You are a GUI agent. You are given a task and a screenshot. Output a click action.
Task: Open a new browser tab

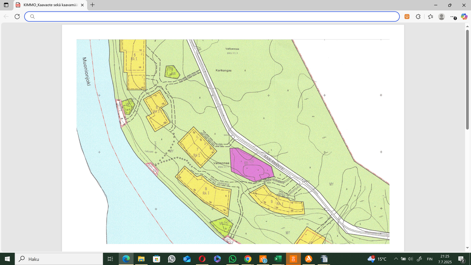coord(92,5)
